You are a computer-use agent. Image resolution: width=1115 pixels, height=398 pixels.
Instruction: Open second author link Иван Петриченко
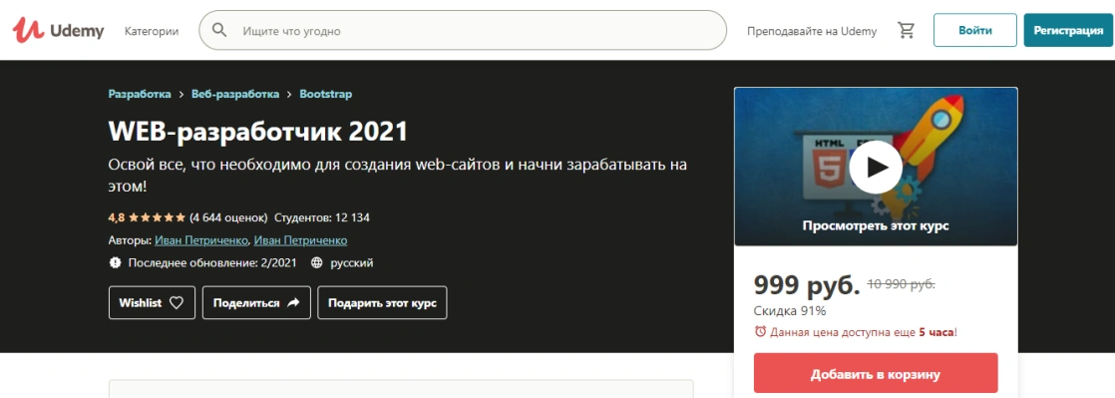point(301,240)
